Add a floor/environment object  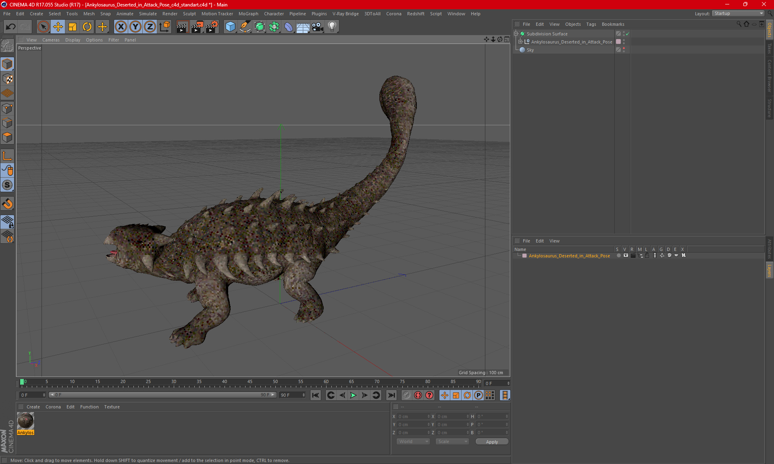pos(303,27)
